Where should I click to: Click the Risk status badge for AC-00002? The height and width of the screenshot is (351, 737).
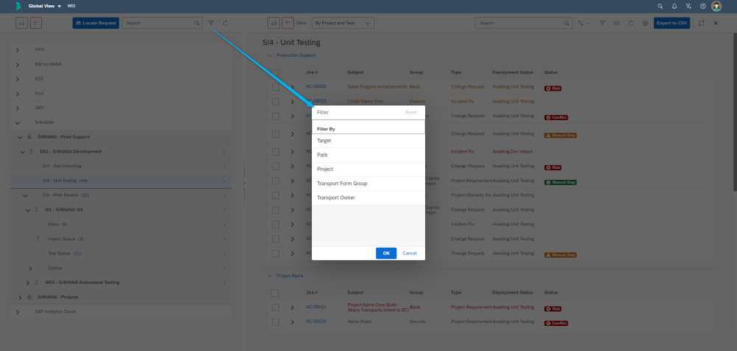coord(553,88)
